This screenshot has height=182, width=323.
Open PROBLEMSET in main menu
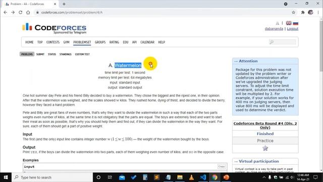coord(82,42)
